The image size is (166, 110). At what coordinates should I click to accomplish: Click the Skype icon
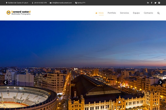(x=76, y=3)
